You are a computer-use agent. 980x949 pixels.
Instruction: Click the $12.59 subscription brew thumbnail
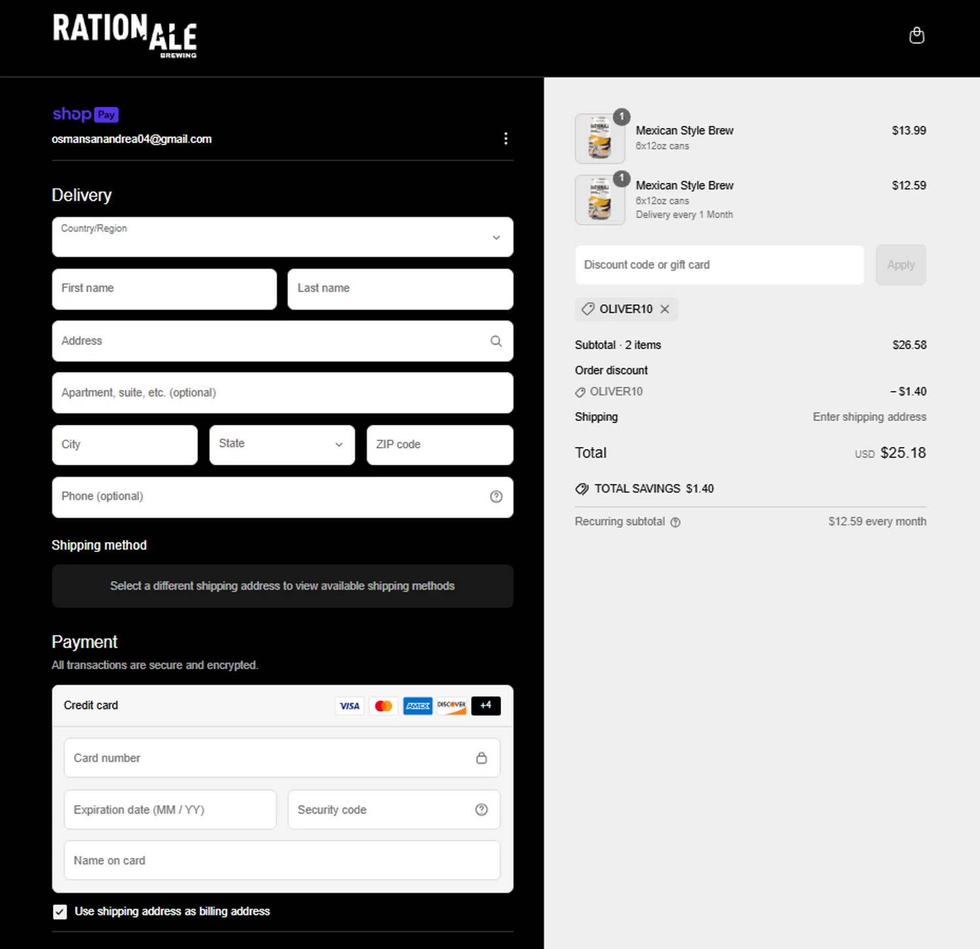(x=600, y=200)
